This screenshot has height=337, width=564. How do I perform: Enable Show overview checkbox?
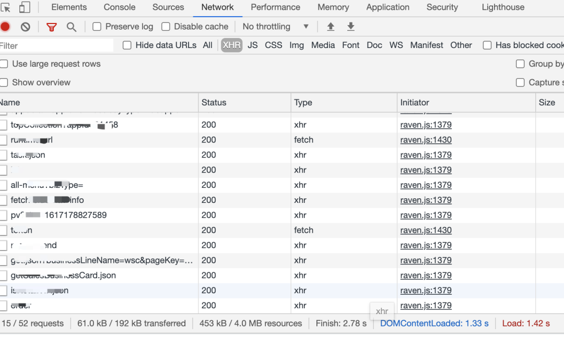[4, 82]
